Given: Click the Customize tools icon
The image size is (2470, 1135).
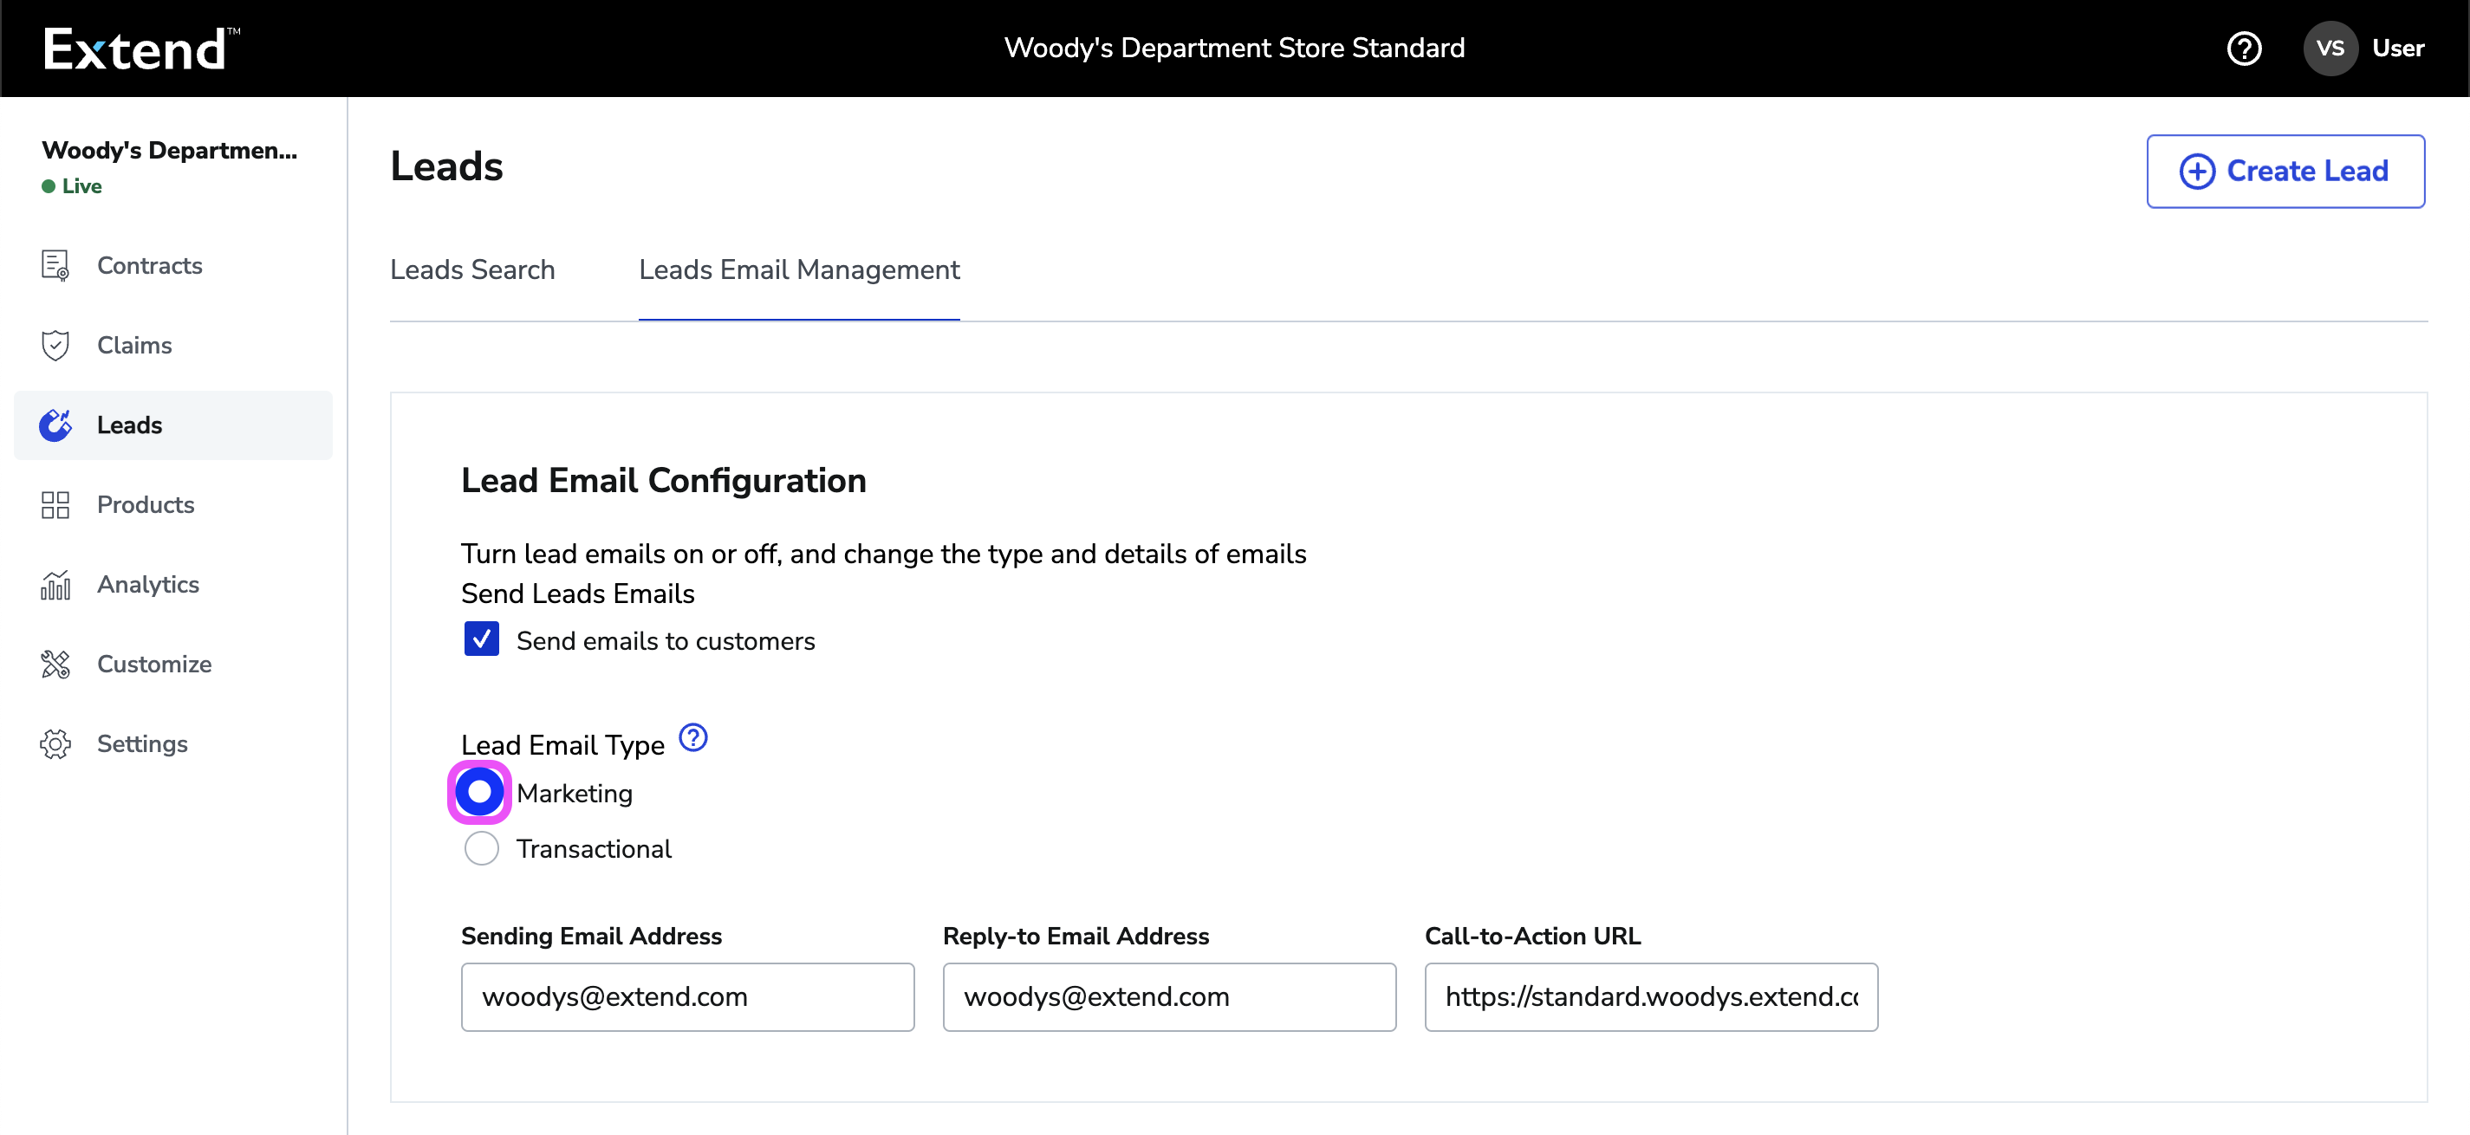Looking at the screenshot, I should click(55, 664).
